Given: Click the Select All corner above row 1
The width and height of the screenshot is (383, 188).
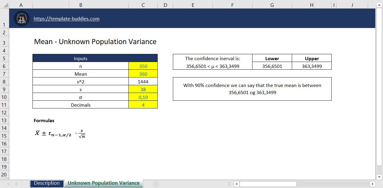Looking at the screenshot, I should [x=4, y=5].
